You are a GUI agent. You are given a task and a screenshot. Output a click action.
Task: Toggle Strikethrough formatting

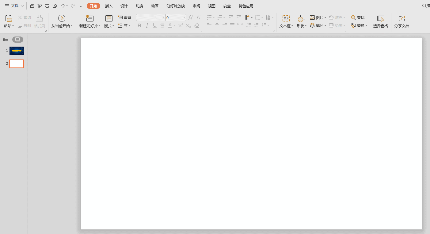coord(162,25)
